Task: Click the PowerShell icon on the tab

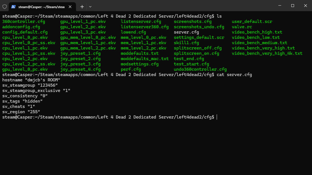Action: pyautogui.click(x=13, y=7)
